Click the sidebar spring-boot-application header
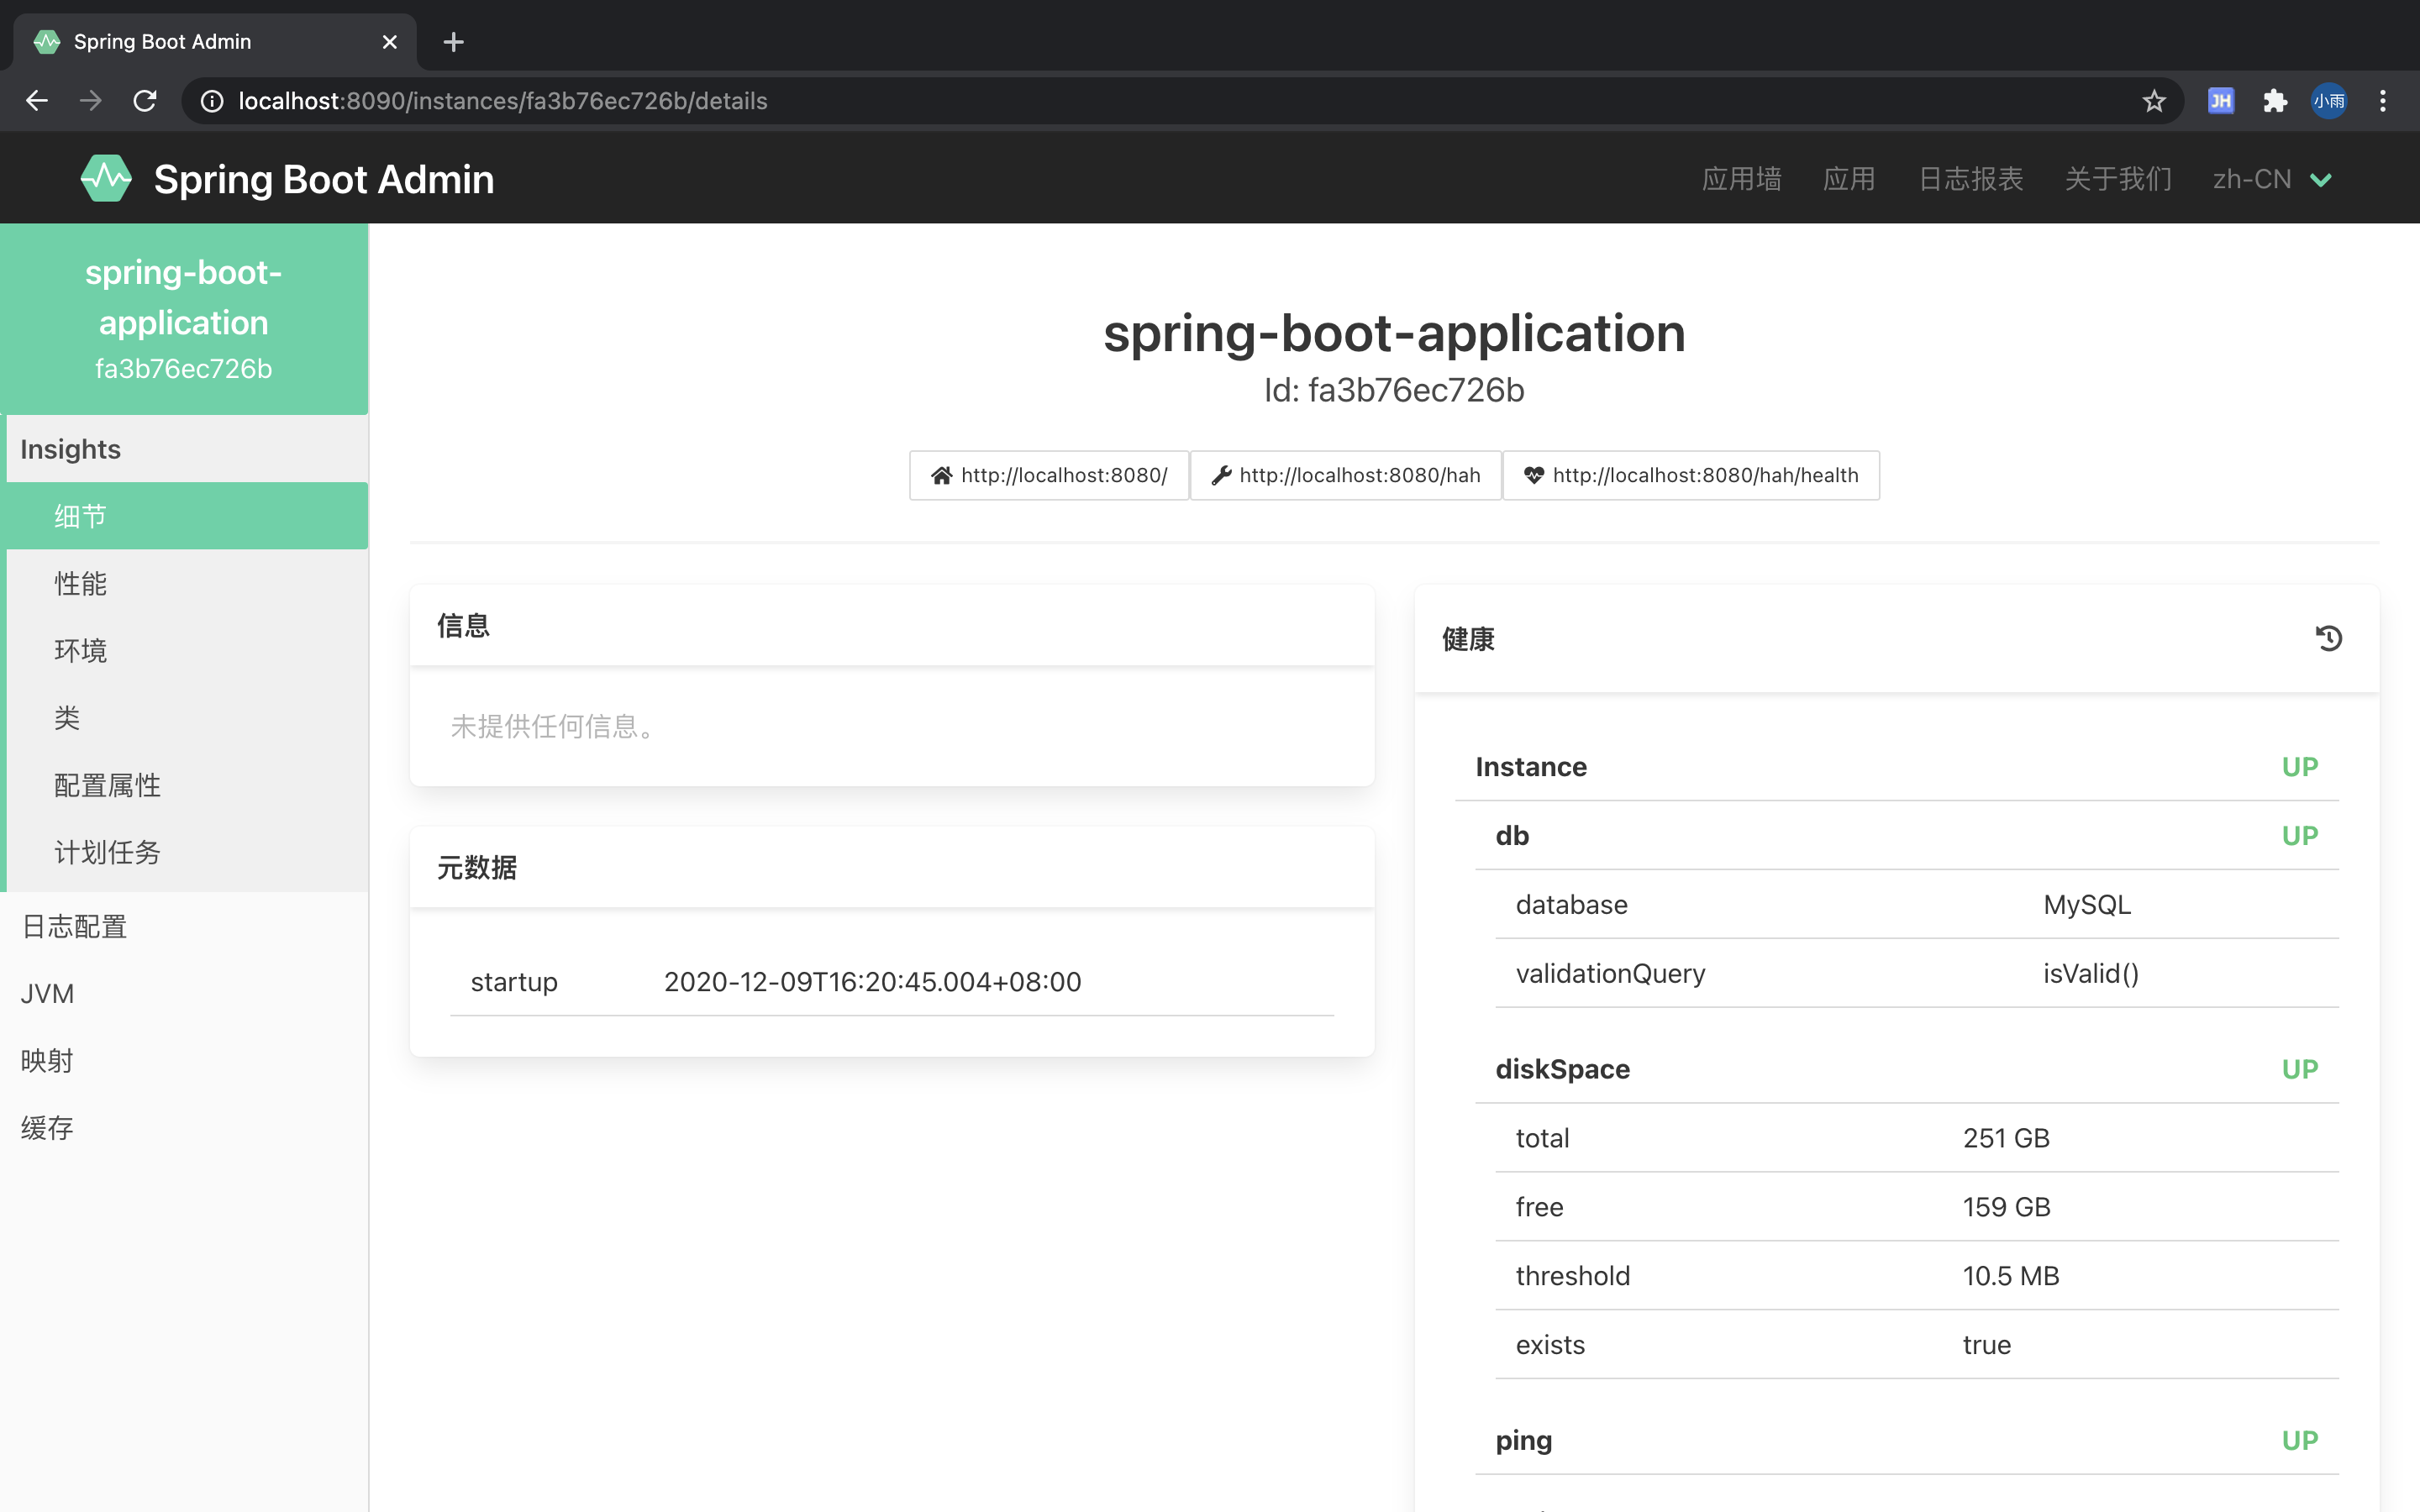The image size is (2420, 1512). (184, 319)
